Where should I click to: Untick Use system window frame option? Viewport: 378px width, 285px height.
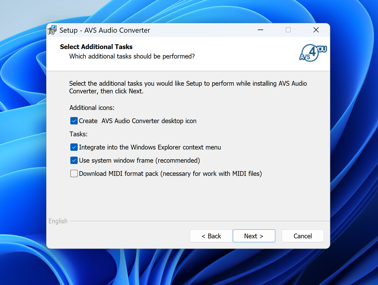tap(74, 160)
